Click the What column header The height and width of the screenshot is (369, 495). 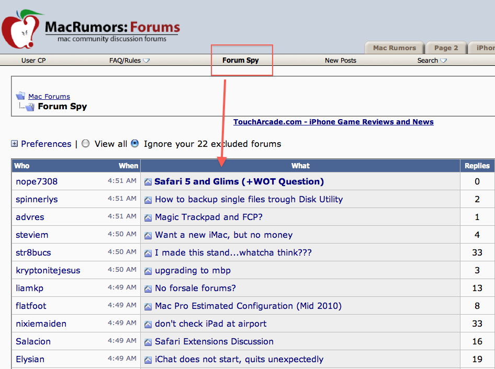pyautogui.click(x=300, y=166)
